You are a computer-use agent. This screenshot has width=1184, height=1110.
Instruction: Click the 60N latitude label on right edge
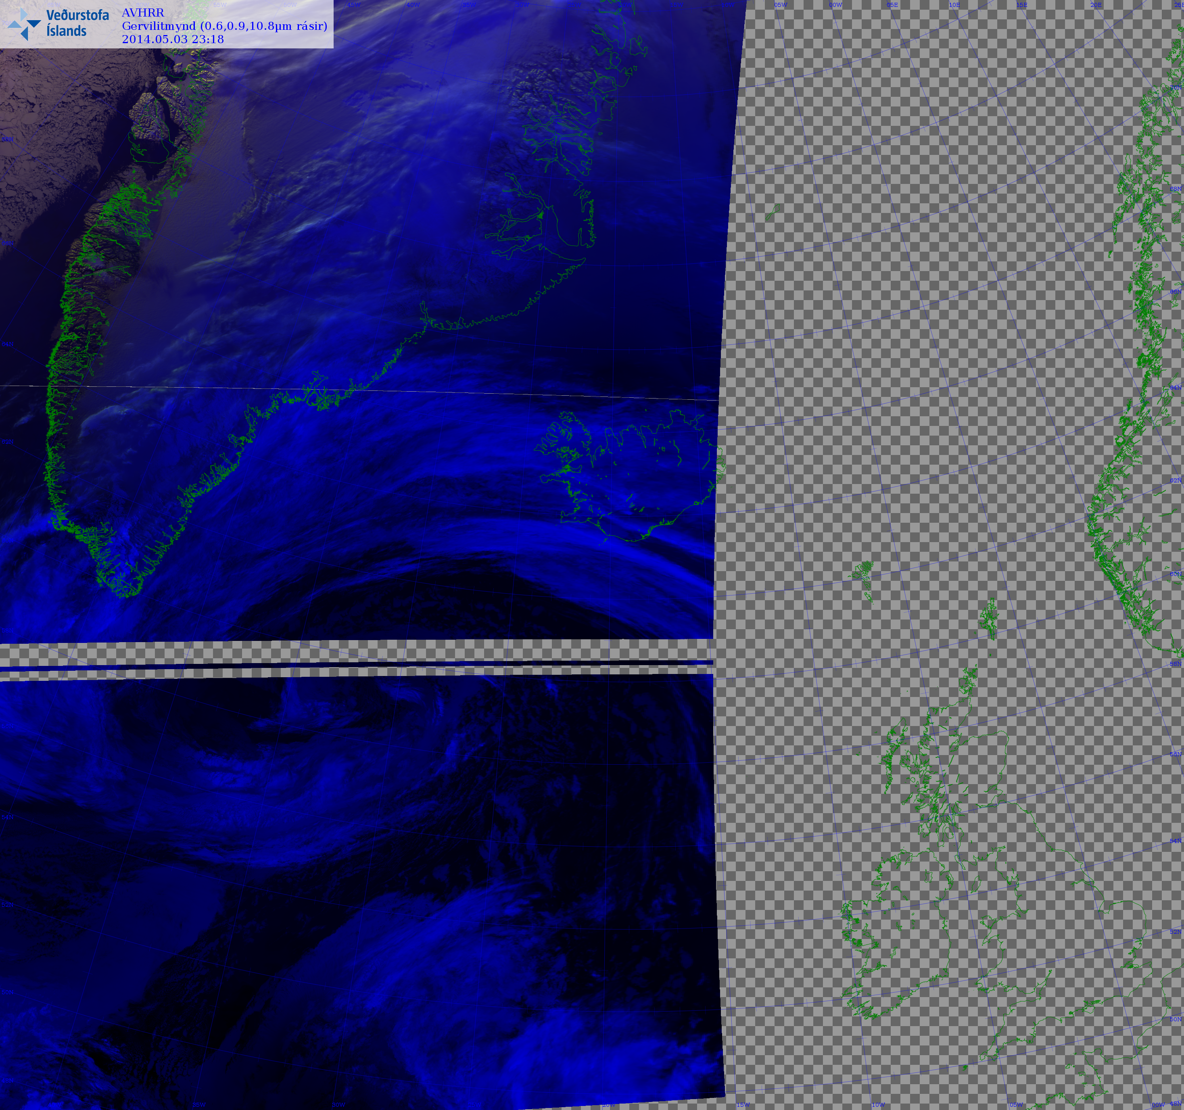point(1175,574)
